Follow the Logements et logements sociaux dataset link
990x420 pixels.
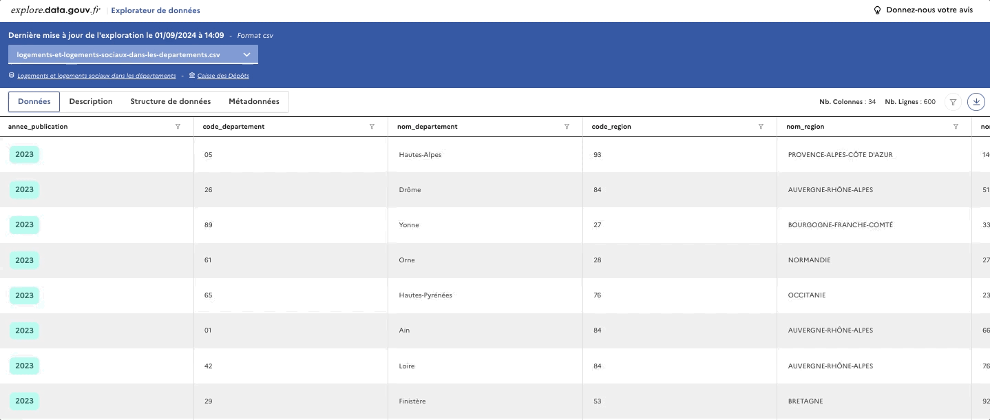point(96,76)
